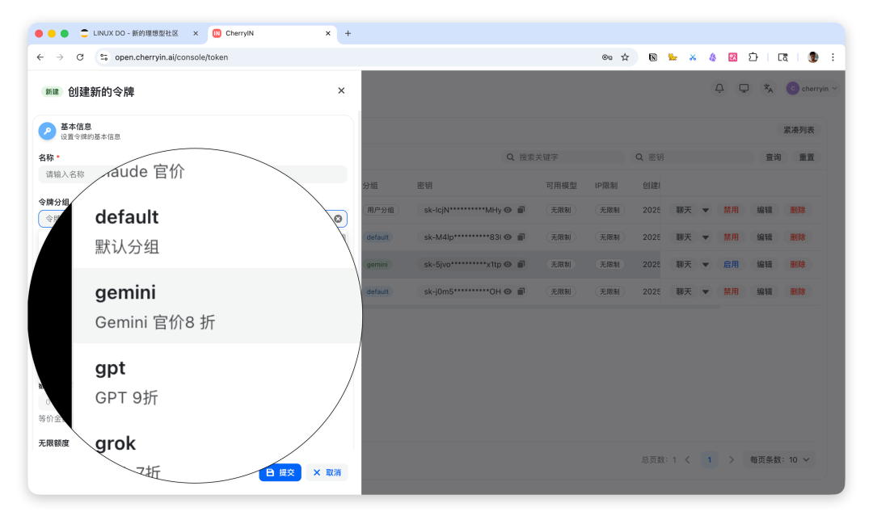
Task: Open the tab search panel icon
Action: pyautogui.click(x=782, y=57)
